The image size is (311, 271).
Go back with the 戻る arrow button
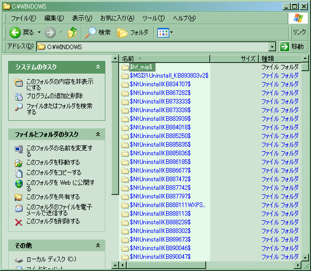click(x=22, y=32)
